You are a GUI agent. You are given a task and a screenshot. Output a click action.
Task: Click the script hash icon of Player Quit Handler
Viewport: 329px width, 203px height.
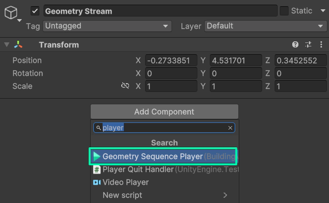(97, 169)
